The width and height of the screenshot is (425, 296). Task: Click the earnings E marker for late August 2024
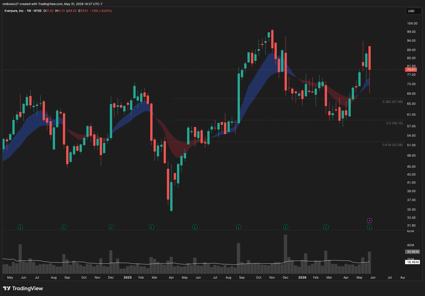[64, 227]
